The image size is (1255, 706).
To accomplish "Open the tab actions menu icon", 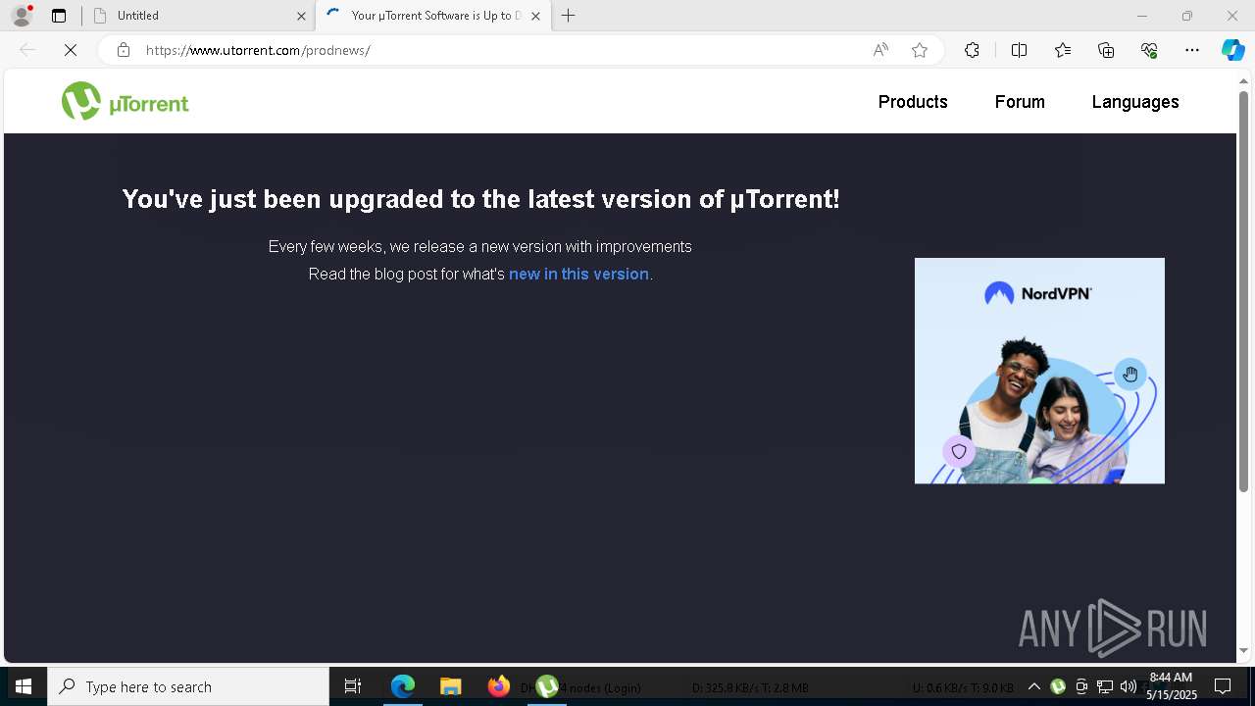I will (59, 16).
